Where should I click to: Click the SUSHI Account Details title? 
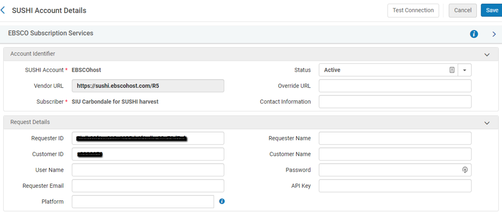pyautogui.click(x=49, y=10)
